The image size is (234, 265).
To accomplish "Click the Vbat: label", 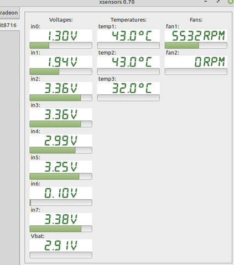I will pos(38,236).
